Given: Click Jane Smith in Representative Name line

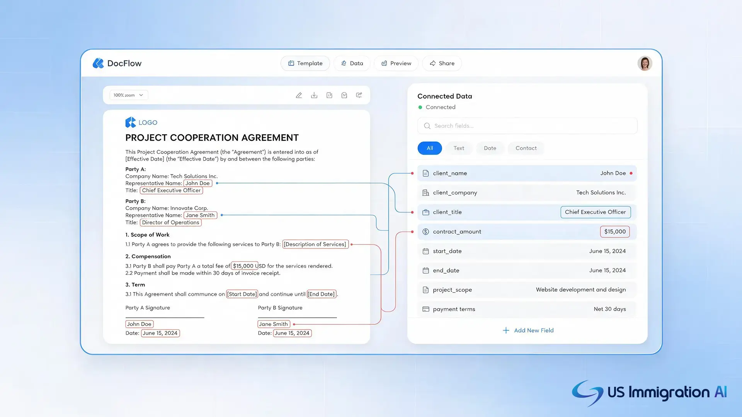Looking at the screenshot, I should coord(200,215).
